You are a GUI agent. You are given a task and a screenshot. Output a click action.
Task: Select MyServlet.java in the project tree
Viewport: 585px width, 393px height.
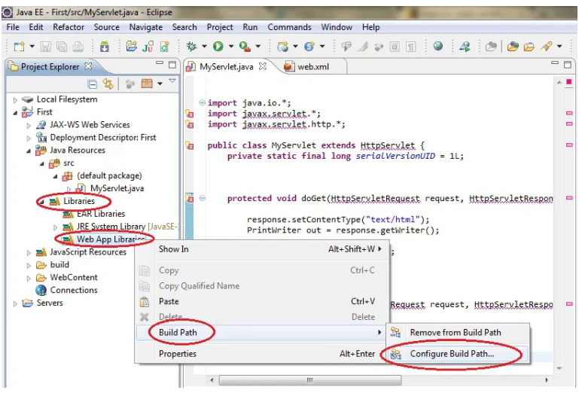pyautogui.click(x=117, y=188)
